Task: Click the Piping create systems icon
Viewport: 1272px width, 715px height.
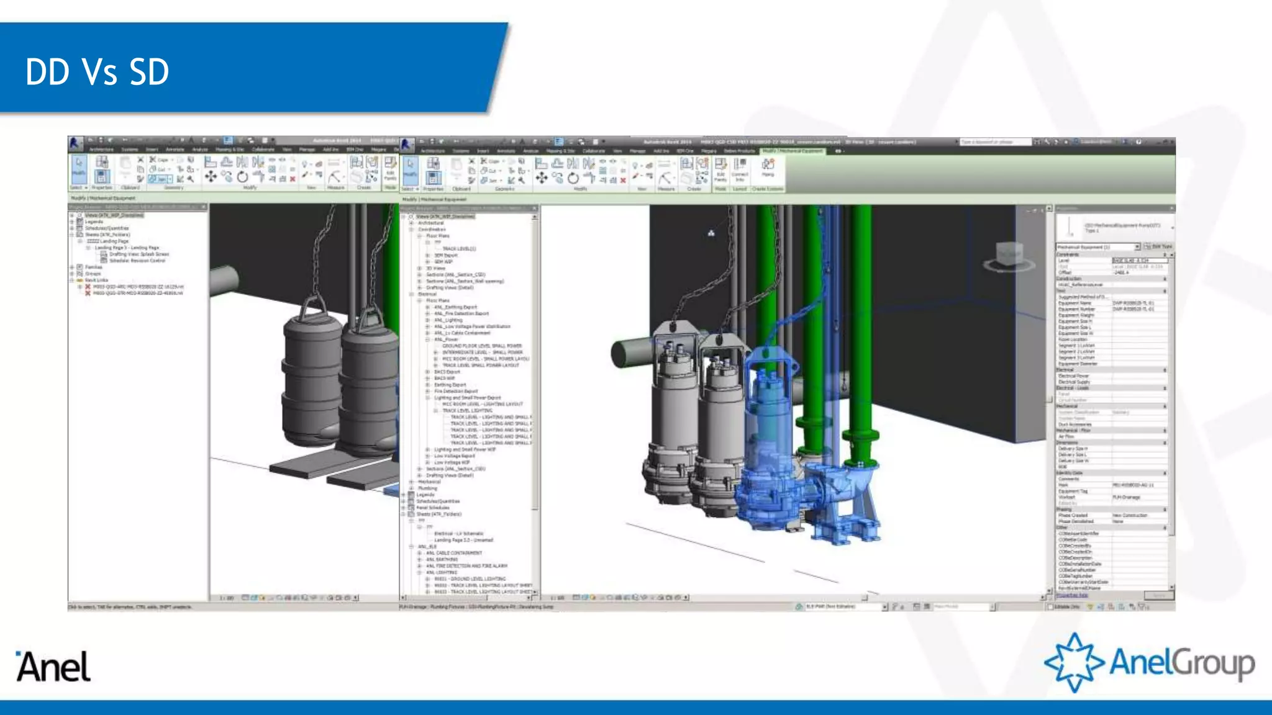Action: [x=768, y=166]
